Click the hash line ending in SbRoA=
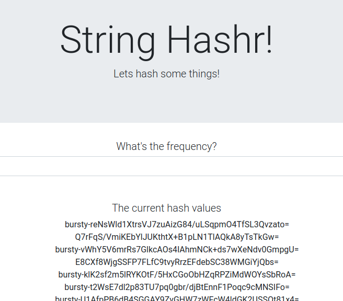Image resolution: width=343 pixels, height=301 pixels. click(x=177, y=274)
